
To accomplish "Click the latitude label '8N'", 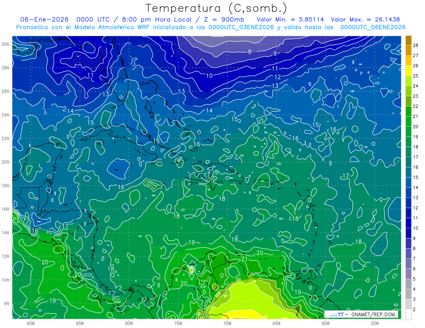I will click(7, 304).
